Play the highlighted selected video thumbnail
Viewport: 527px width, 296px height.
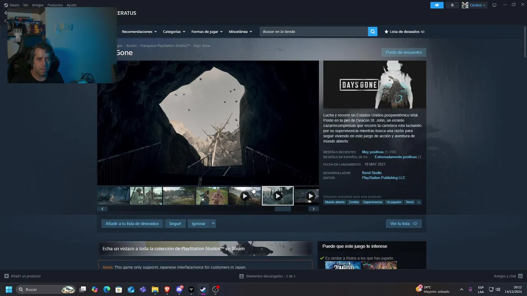tap(278, 196)
